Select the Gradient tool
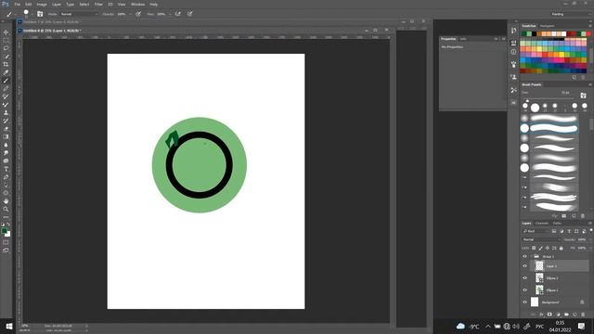Image resolution: width=594 pixels, height=334 pixels. [6, 136]
